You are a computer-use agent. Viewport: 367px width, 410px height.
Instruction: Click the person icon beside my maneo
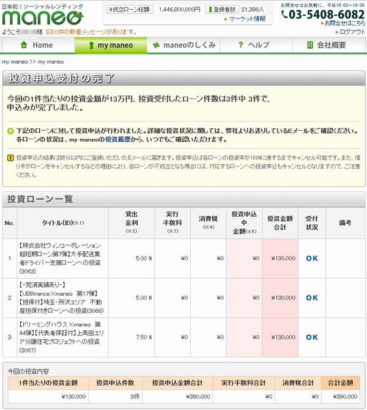[x=91, y=45]
